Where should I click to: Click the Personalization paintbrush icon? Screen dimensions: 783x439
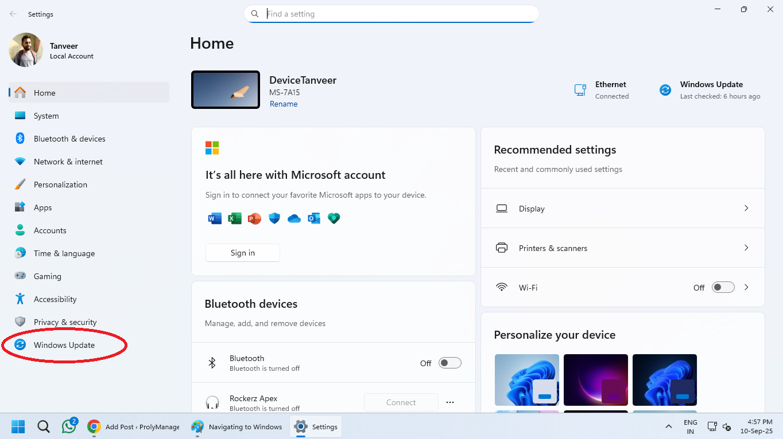click(x=20, y=184)
